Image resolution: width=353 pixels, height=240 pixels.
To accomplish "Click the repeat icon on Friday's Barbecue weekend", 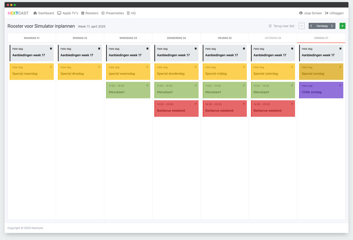I will coord(244,104).
